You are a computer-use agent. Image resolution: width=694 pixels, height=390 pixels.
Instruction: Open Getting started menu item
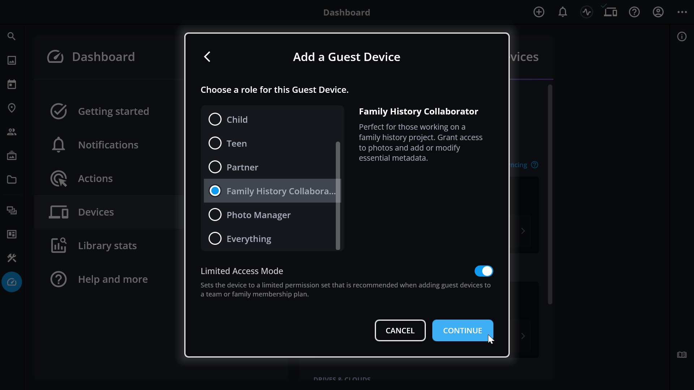(x=113, y=112)
